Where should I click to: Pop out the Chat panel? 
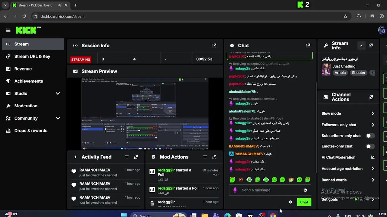pos(308,46)
